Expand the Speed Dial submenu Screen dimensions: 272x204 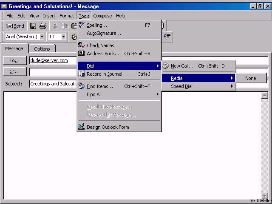click(198, 86)
